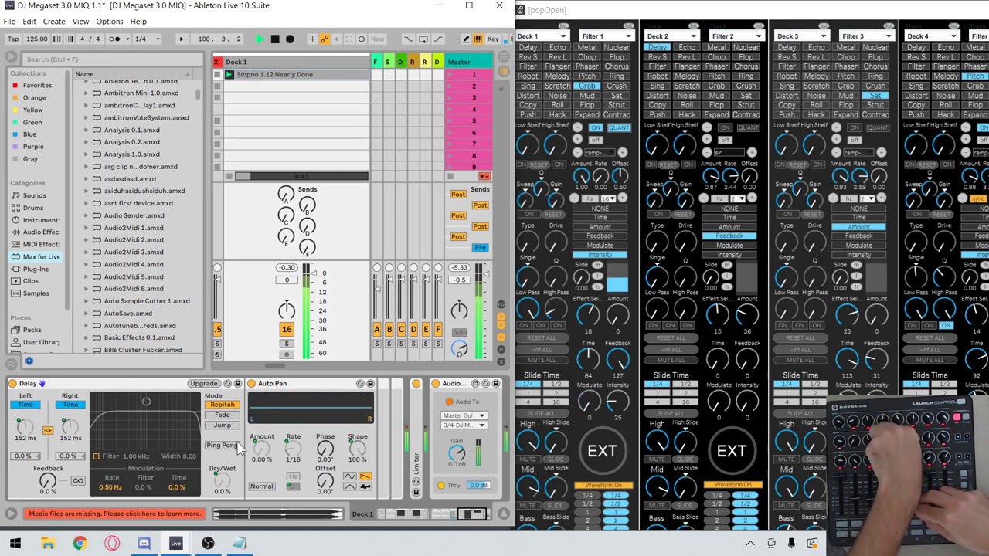Screen dimensions: 989x556
Task: Select Fade delay mode
Action: tap(222, 415)
